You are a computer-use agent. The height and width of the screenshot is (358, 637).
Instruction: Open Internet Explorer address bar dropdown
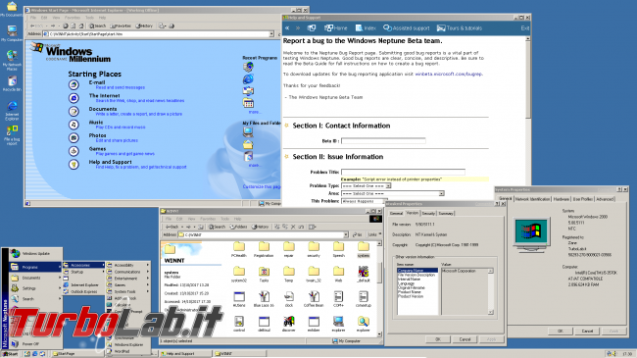coord(271,34)
